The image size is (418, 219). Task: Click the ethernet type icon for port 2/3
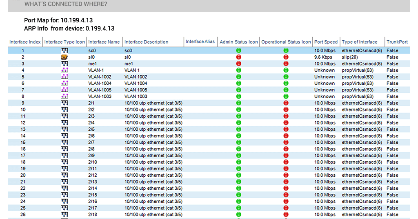(64, 116)
